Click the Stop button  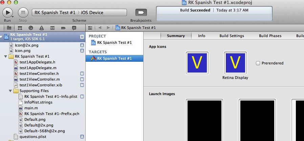(23, 12)
